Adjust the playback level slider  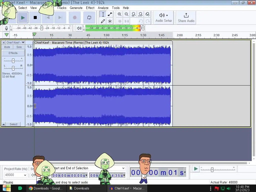143,28
